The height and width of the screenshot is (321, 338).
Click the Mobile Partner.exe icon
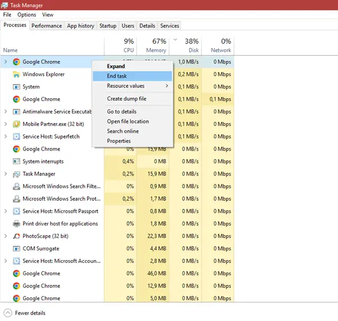click(16, 124)
